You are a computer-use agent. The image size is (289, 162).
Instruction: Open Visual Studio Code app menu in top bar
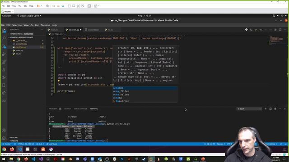click(x=29, y=16)
